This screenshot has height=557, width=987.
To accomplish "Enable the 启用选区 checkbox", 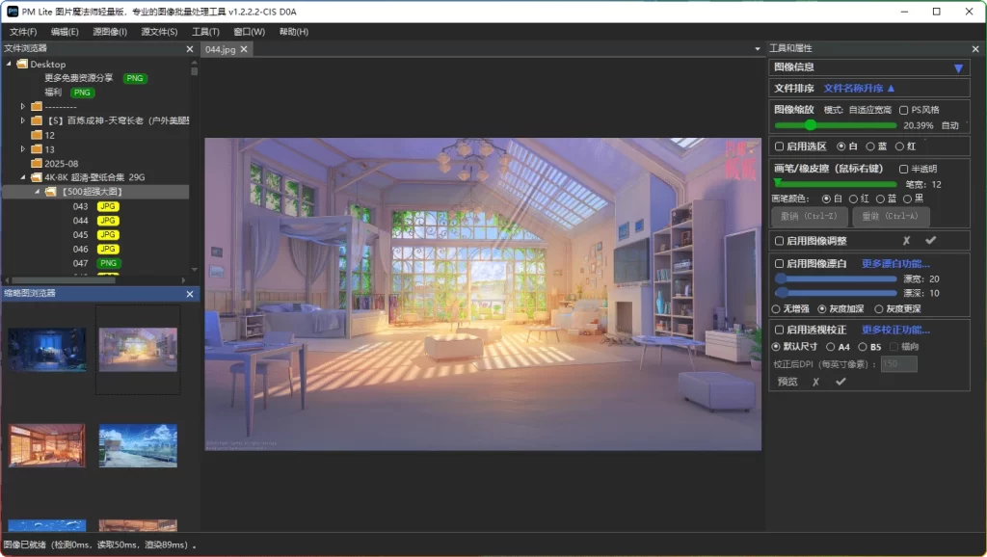I will 779,146.
